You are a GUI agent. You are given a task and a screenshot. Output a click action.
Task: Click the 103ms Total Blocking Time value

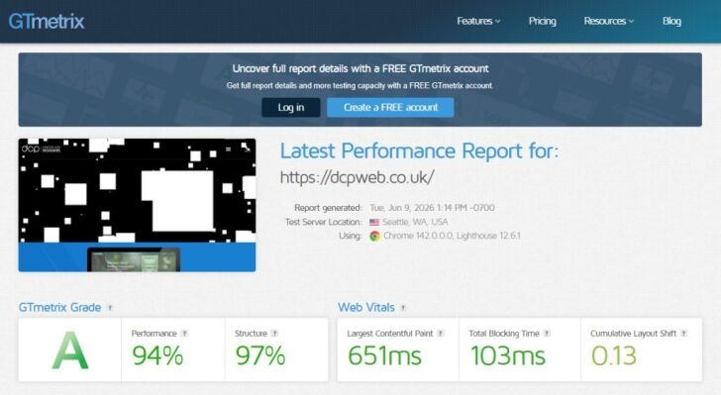pos(508,356)
